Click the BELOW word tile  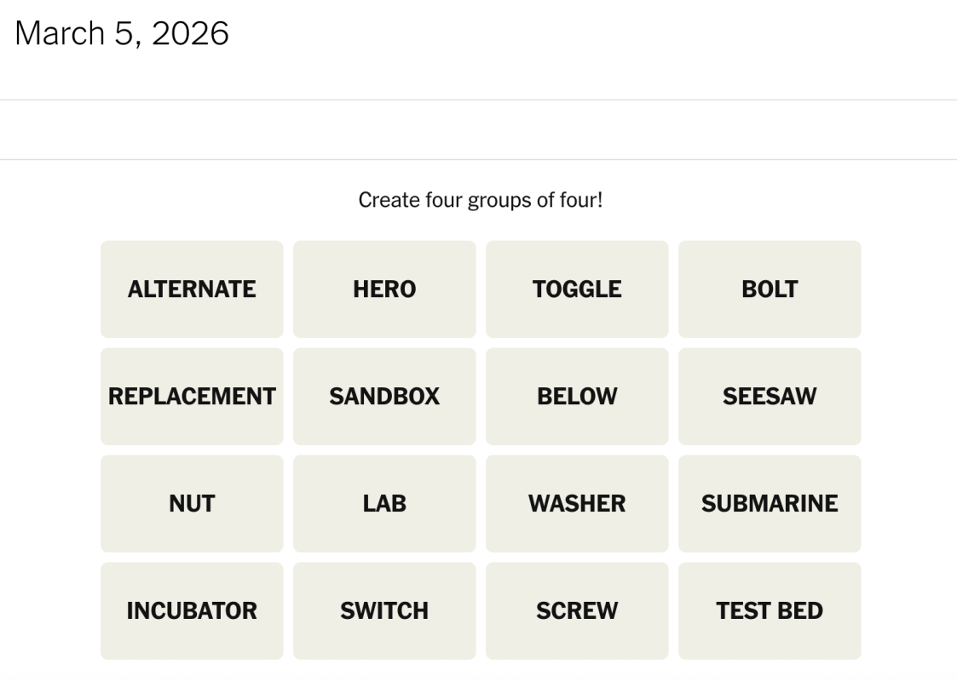[577, 396]
